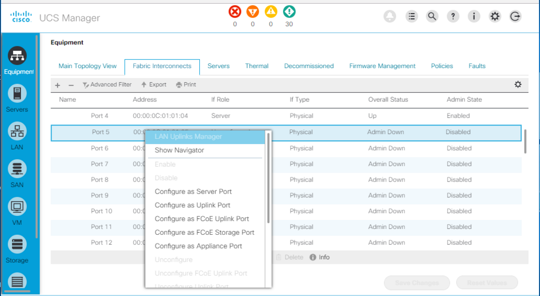Click the port table vertical scrollbar
This screenshot has width=540, height=296.
(x=525, y=141)
